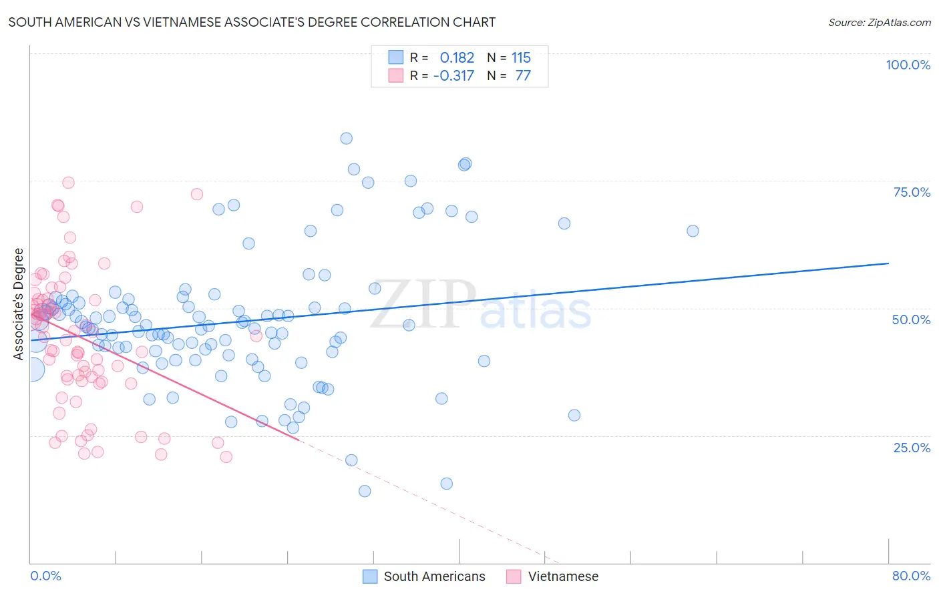
Task: Click the R value -0.317
Action: coord(453,75)
